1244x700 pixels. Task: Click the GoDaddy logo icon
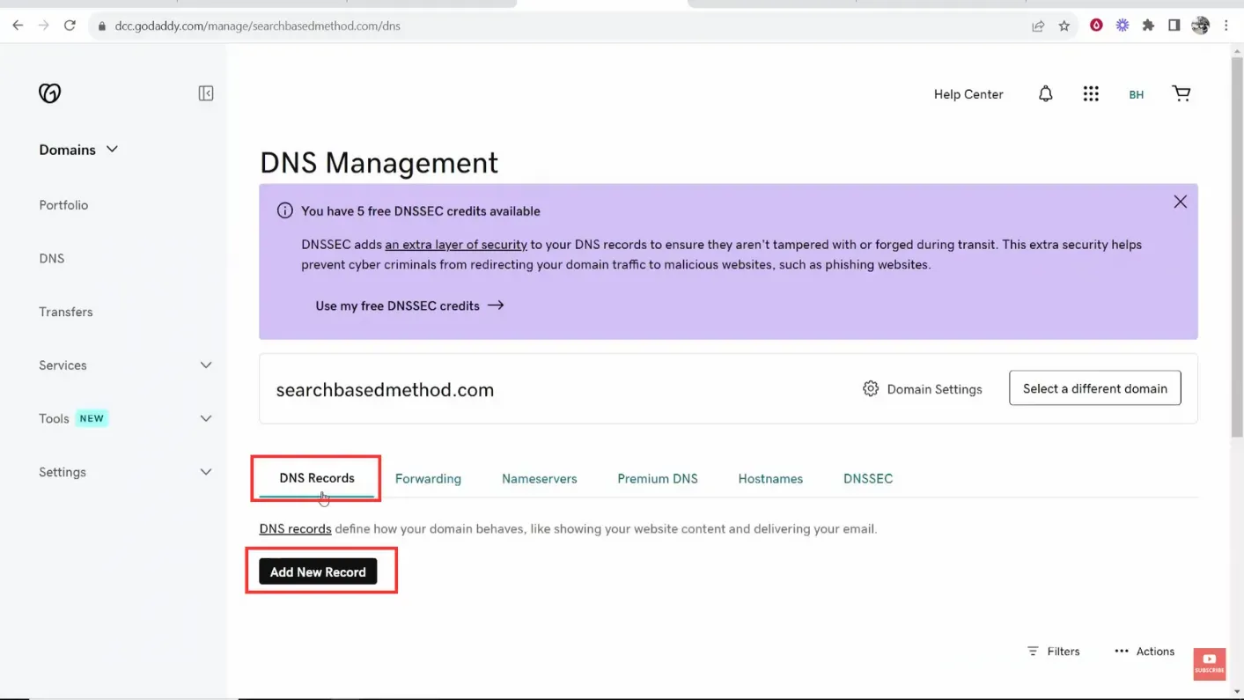coord(50,93)
